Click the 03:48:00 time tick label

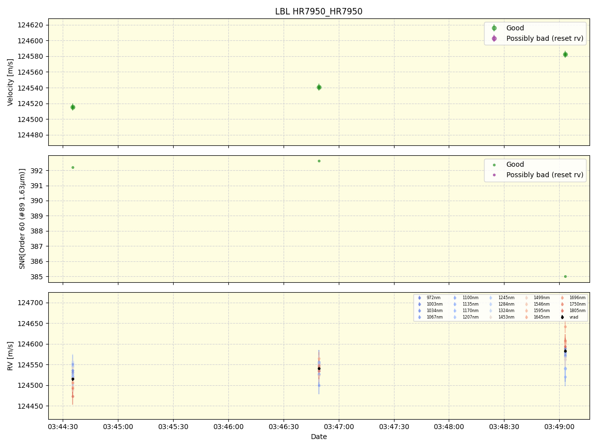coord(449,427)
